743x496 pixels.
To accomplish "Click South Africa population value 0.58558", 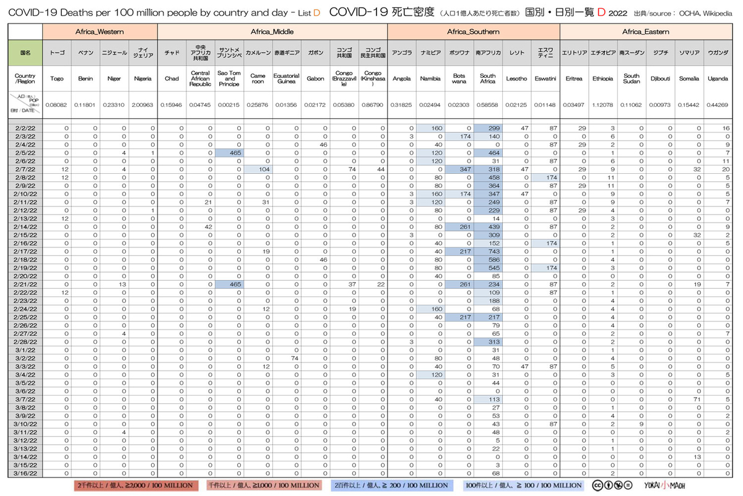I will click(487, 105).
